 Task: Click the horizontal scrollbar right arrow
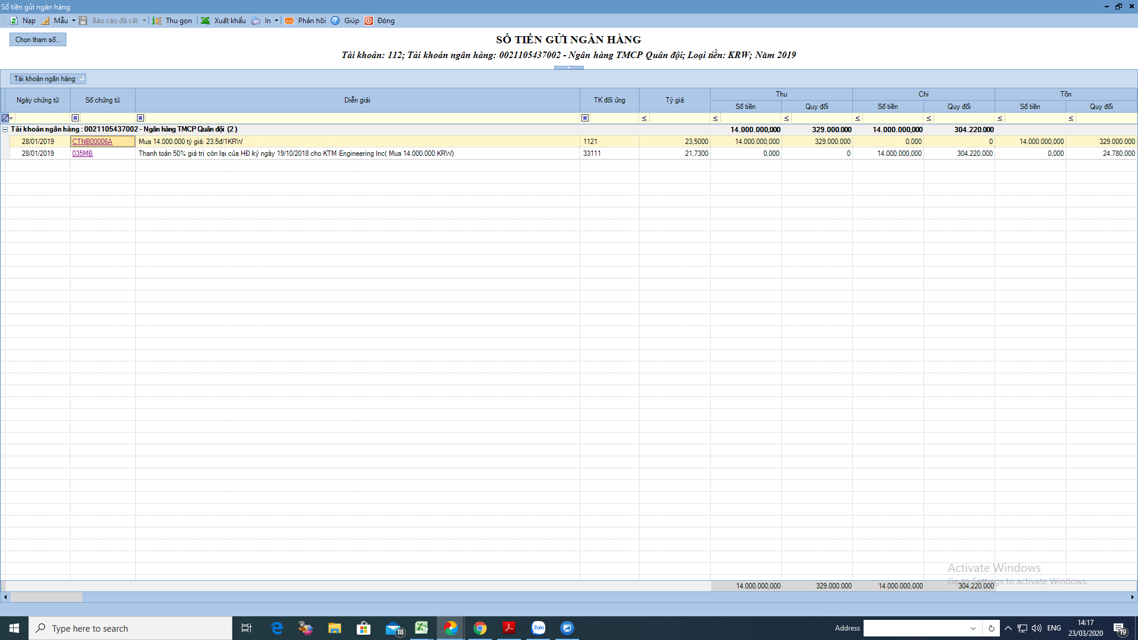click(1133, 597)
